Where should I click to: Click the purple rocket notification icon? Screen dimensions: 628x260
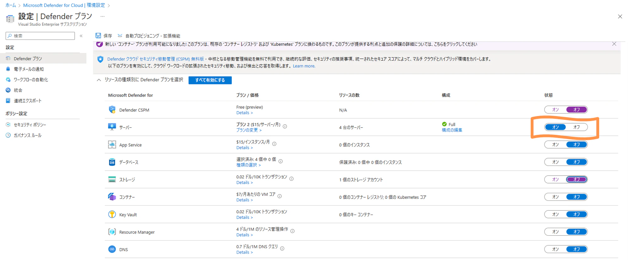pos(100,44)
